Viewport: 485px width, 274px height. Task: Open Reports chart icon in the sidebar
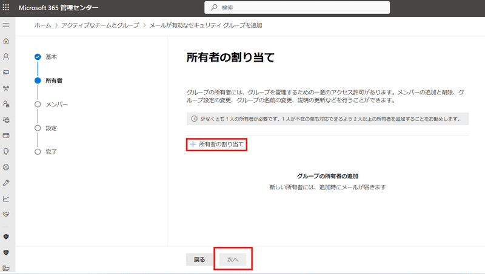point(6,199)
